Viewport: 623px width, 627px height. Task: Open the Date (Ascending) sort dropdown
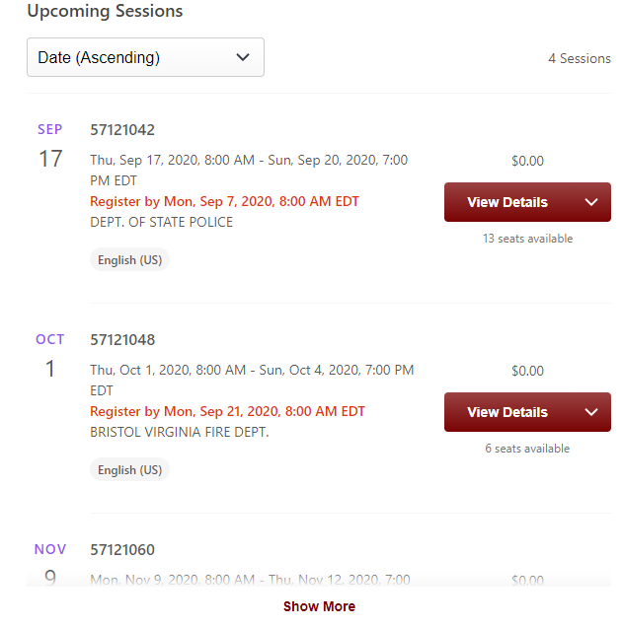coord(145,57)
